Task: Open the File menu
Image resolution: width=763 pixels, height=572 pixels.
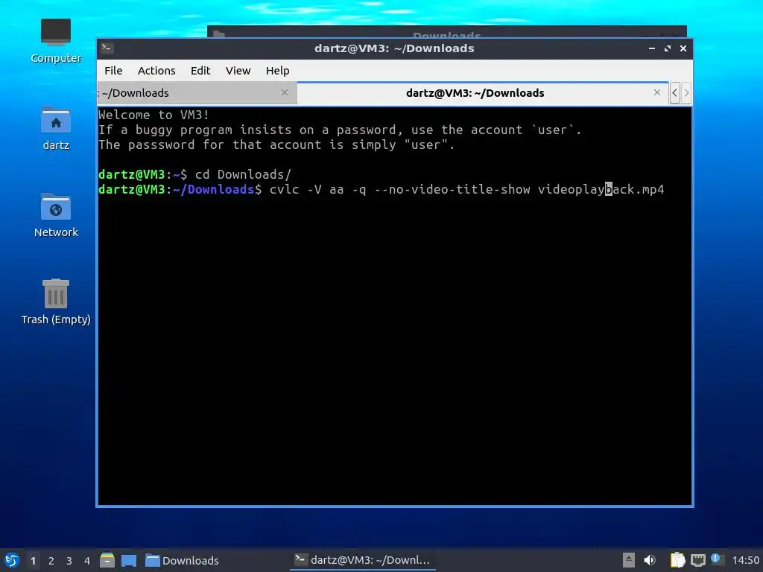Action: (113, 71)
